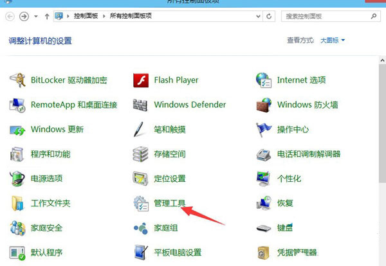Open the 程序和功能 text link
Screen dimensions: 386x266
click(x=50, y=154)
